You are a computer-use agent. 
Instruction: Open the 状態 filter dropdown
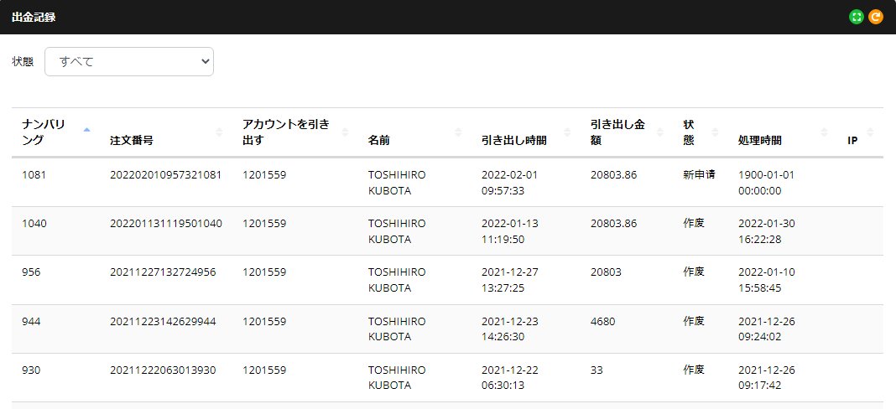[x=129, y=61]
